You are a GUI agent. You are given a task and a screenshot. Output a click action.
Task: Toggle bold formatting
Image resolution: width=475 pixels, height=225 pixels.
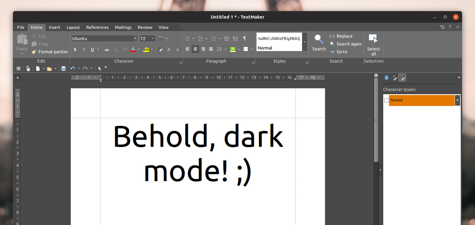point(75,49)
